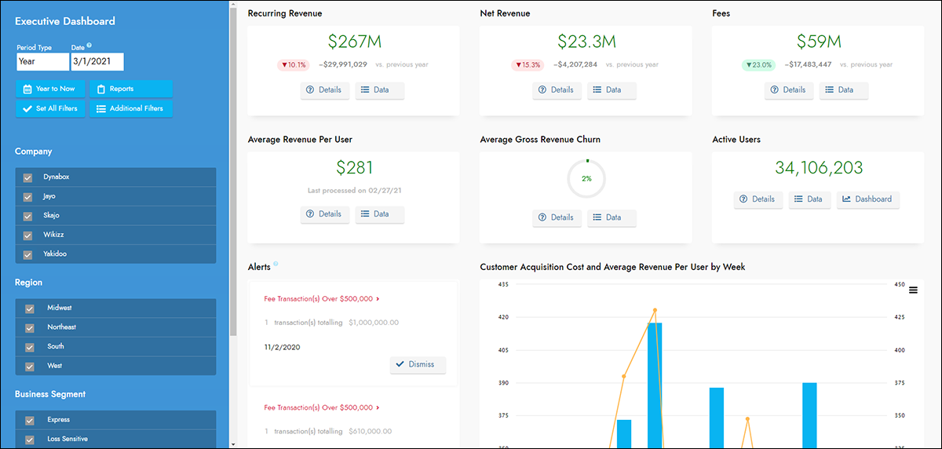Open Recurring Revenue Details
Image resolution: width=942 pixels, height=449 pixels.
point(324,90)
